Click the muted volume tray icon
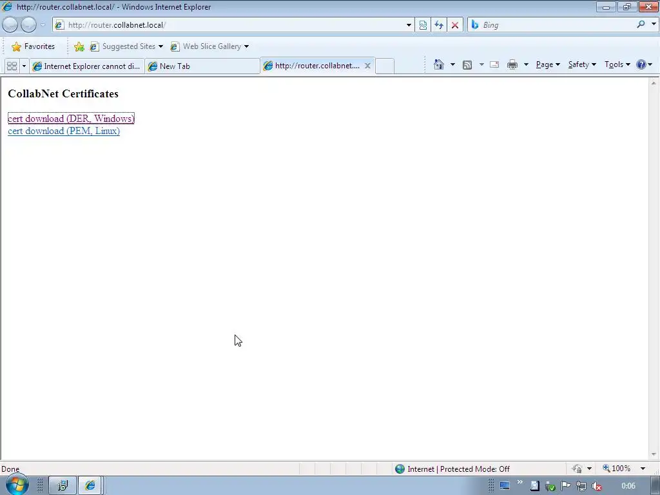This screenshot has width=660, height=495. pyautogui.click(x=596, y=486)
